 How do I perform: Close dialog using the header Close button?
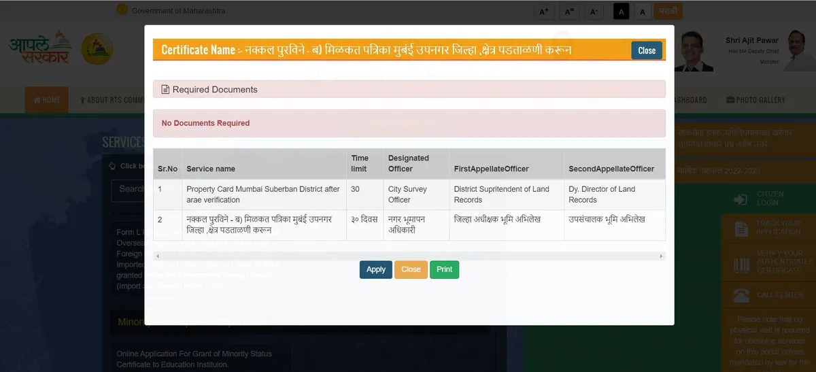click(646, 50)
